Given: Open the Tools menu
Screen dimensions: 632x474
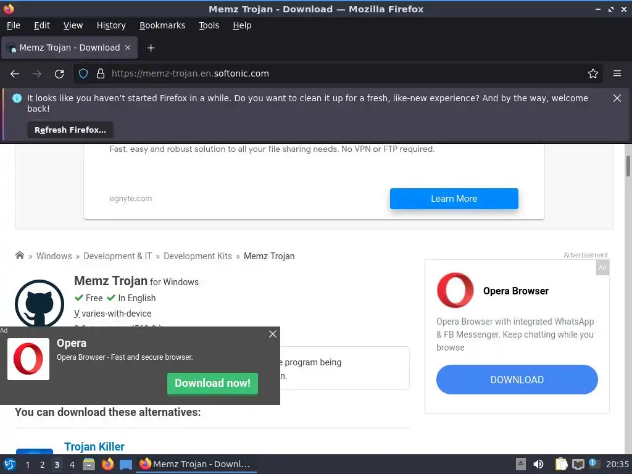Looking at the screenshot, I should tap(209, 25).
